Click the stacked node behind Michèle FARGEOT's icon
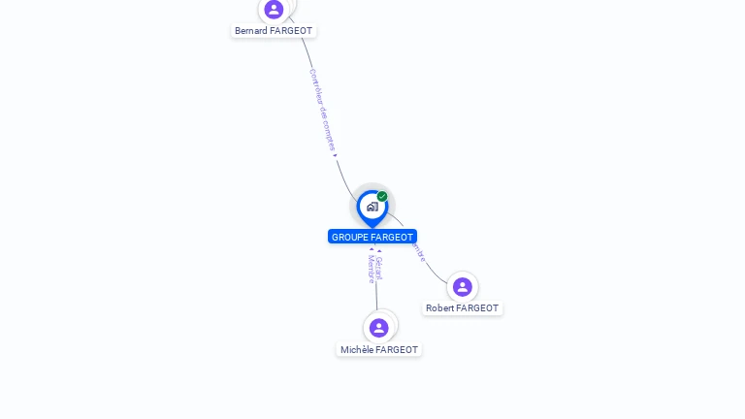The height and width of the screenshot is (419, 745). (393, 319)
